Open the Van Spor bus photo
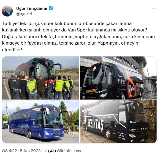The height and width of the screenshot is (160, 159). pos(41,78)
